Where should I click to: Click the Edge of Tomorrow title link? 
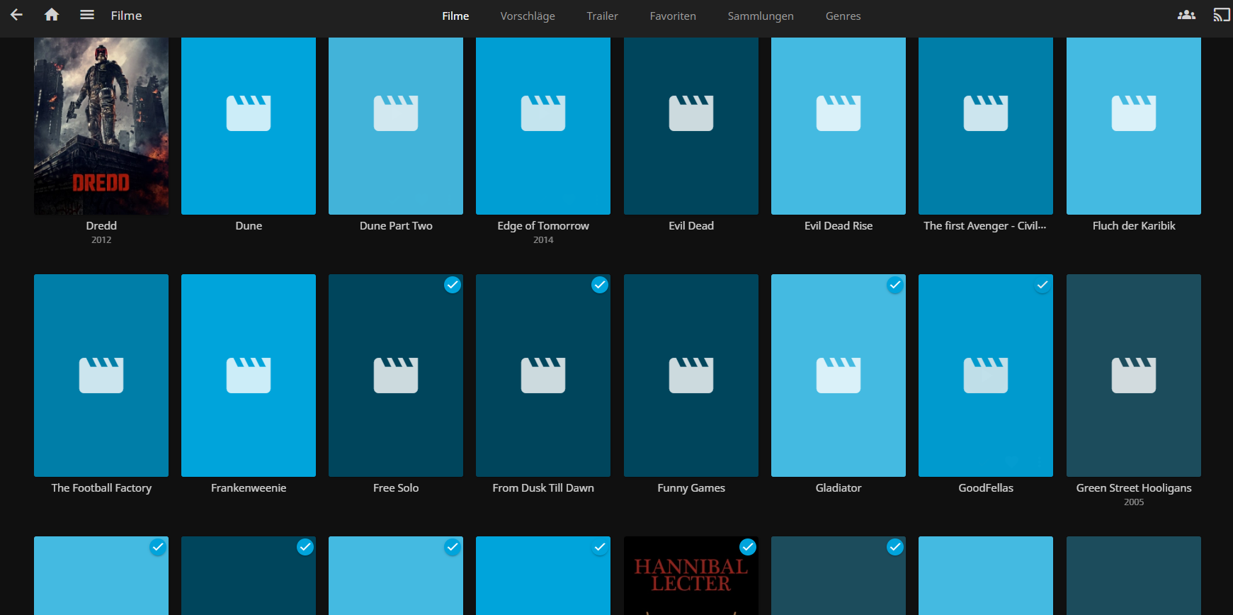tap(543, 226)
